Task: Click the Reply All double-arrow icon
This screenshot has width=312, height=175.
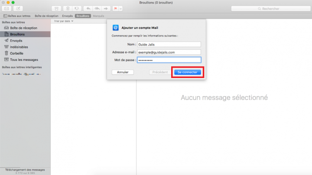Action: click(x=97, y=8)
